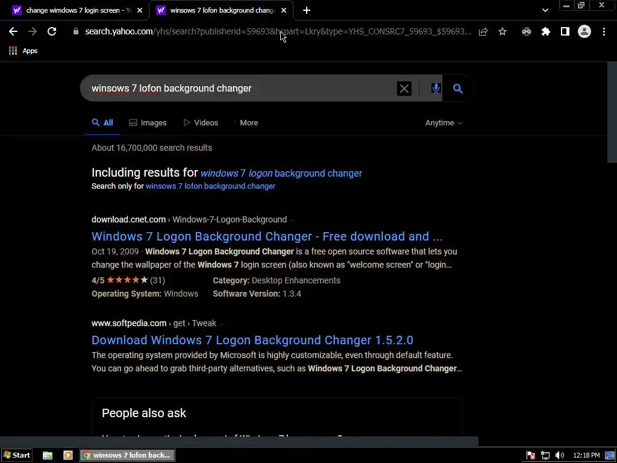This screenshot has width=617, height=463.
Task: Open the tab search chevron
Action: coord(545,11)
